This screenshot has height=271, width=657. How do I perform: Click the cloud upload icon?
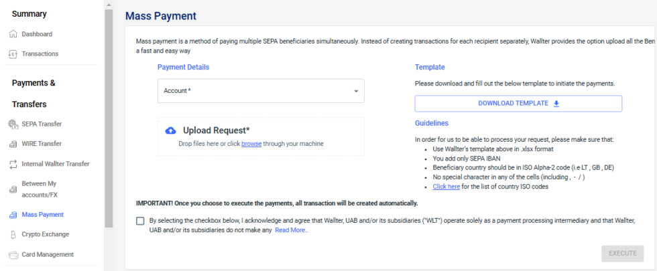coord(170,130)
